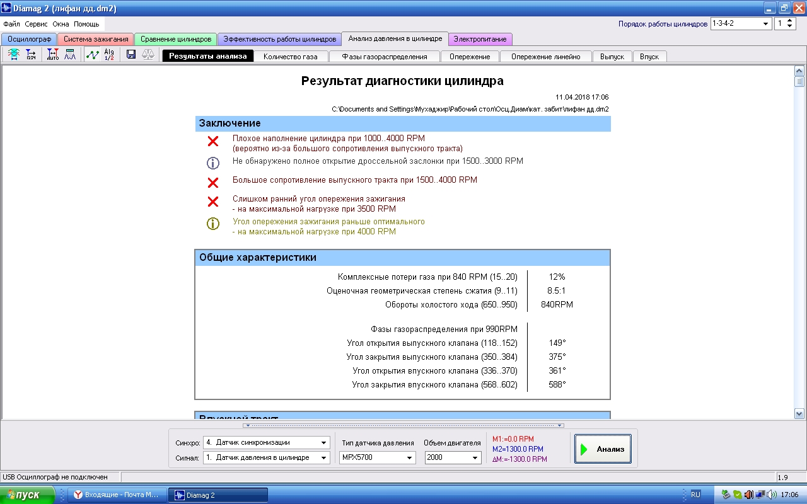Switch to Эффективность работы цилиндров tab
This screenshot has width=807, height=504.
click(279, 39)
